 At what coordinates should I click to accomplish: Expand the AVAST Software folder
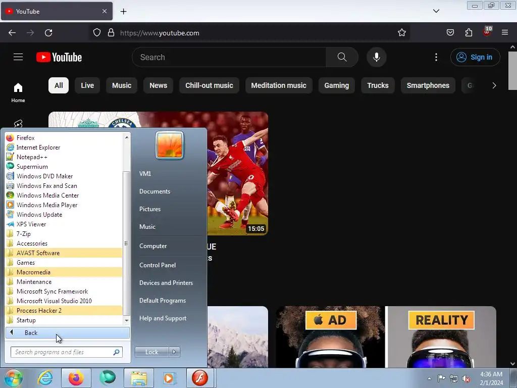pyautogui.click(x=64, y=253)
